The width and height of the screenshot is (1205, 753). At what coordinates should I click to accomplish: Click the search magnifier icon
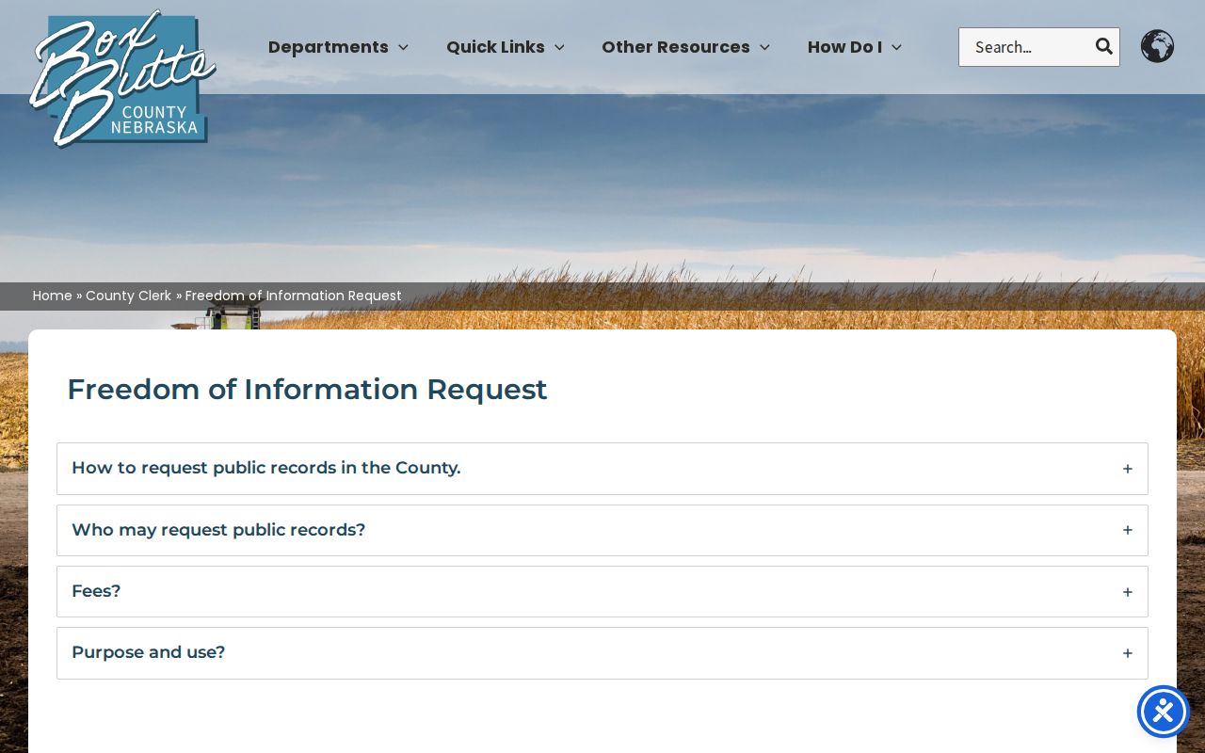pos(1103,46)
